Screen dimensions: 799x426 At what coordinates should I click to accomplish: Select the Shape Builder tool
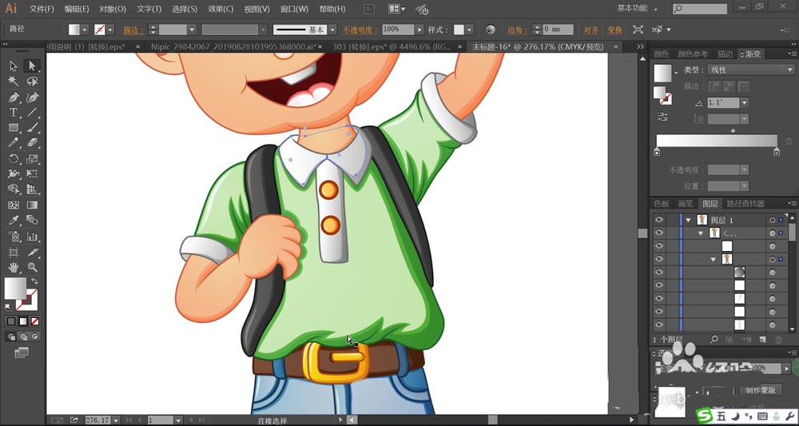coord(14,189)
